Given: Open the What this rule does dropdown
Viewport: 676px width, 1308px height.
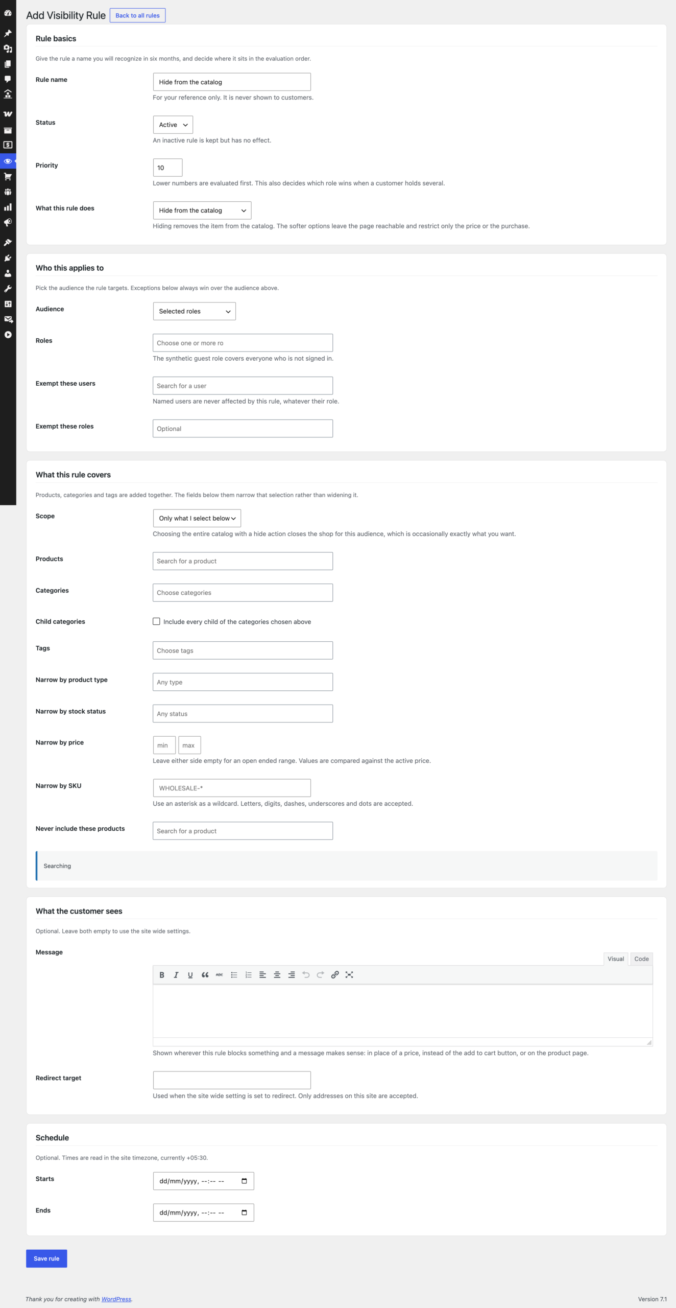Looking at the screenshot, I should pyautogui.click(x=202, y=211).
